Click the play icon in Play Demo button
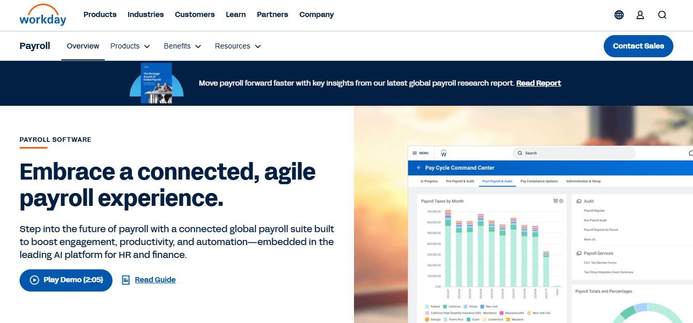Image resolution: width=693 pixels, height=323 pixels. tap(35, 280)
